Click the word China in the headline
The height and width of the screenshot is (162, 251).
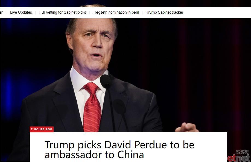tap(130, 155)
